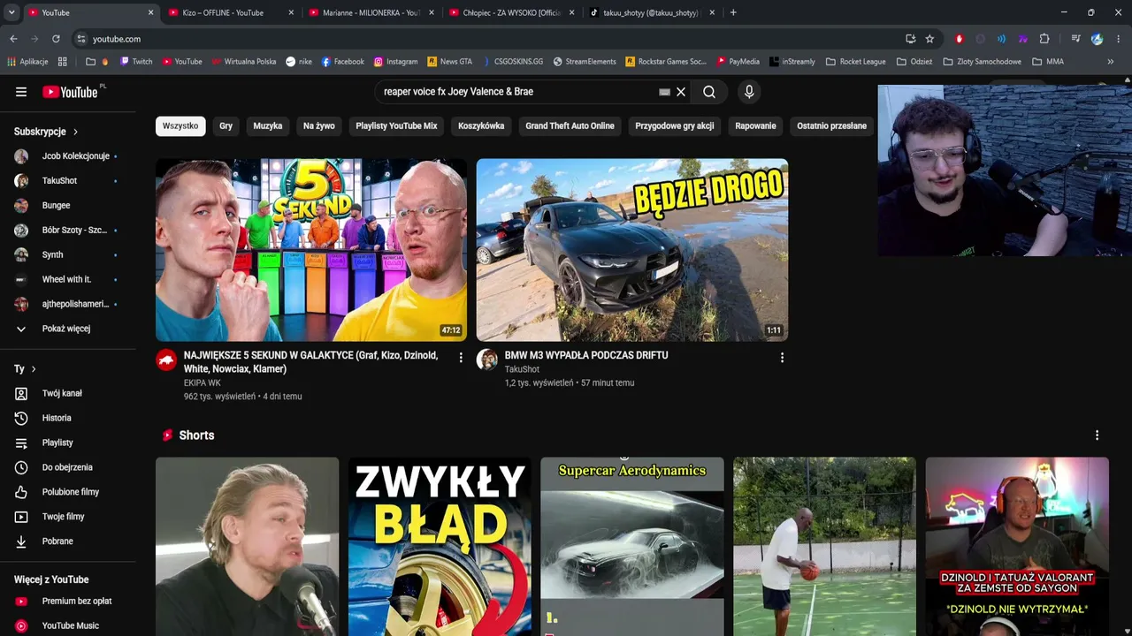The width and height of the screenshot is (1132, 636).
Task: Open the Chrome three-dot menu
Action: 1119,39
